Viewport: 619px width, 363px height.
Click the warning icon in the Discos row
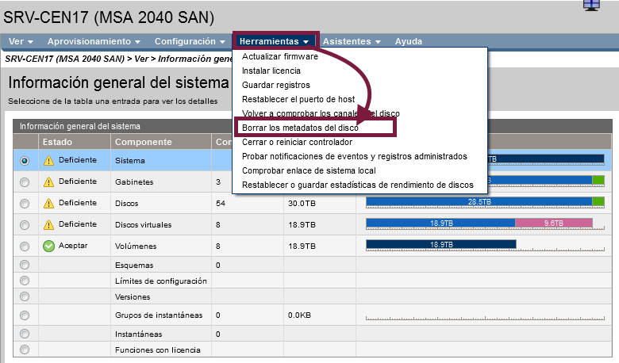(x=48, y=203)
